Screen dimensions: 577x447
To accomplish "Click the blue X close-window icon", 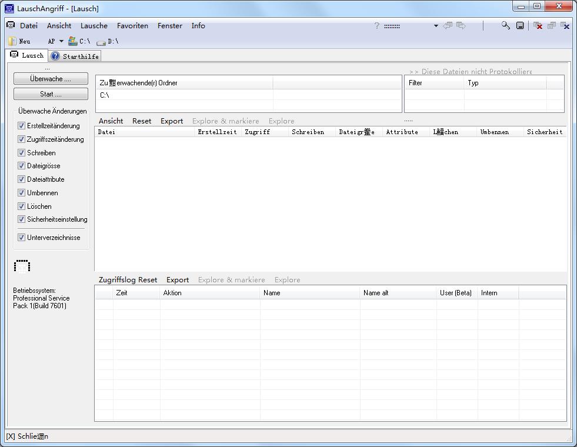I will [565, 25].
